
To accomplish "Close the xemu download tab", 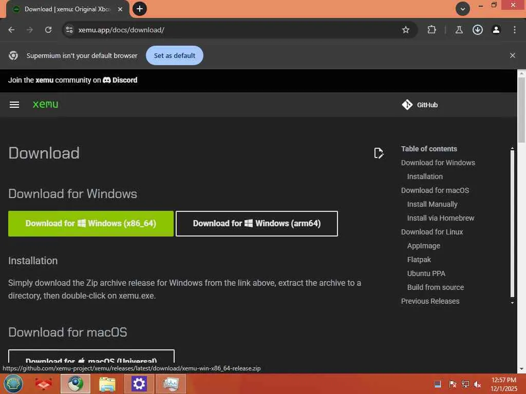I will (120, 9).
